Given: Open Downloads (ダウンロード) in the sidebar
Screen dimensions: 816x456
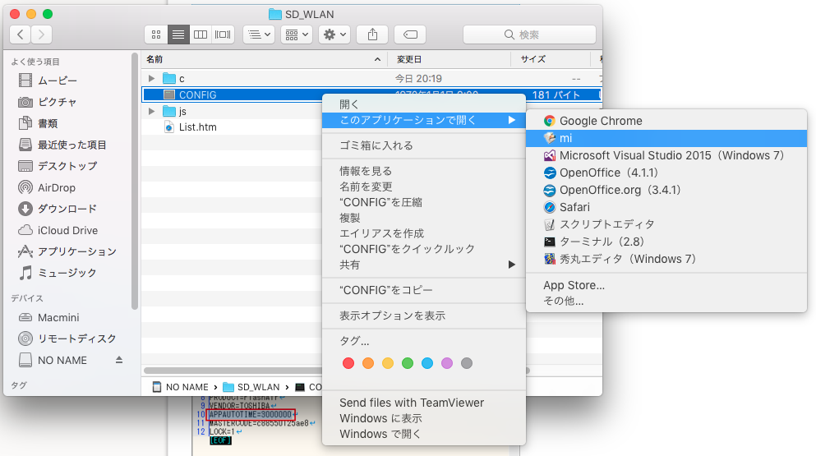Looking at the screenshot, I should [x=58, y=209].
